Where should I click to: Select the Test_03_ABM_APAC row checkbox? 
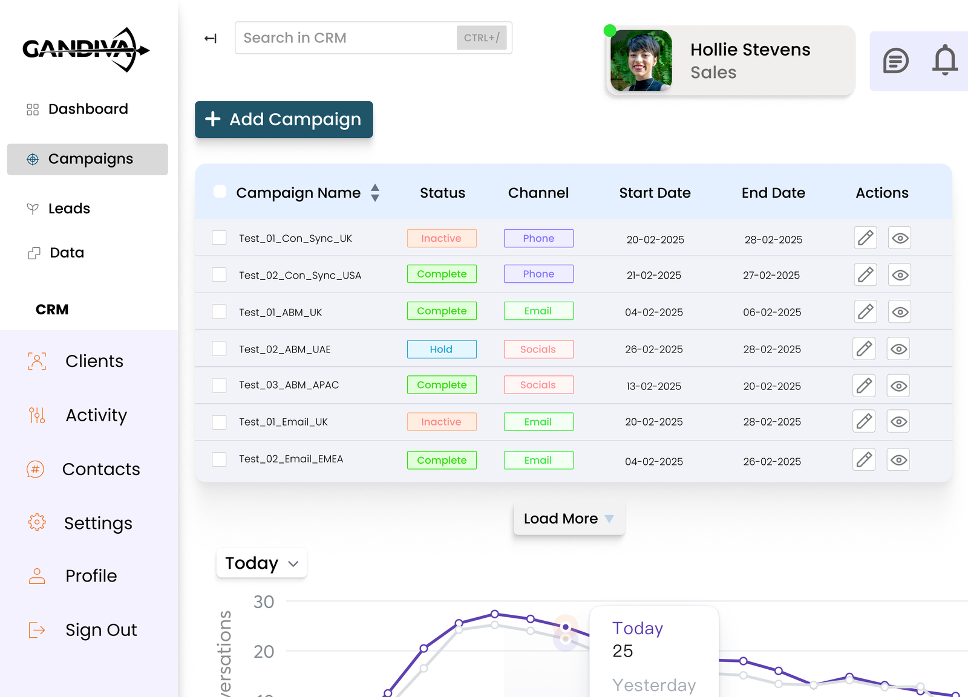coord(219,385)
